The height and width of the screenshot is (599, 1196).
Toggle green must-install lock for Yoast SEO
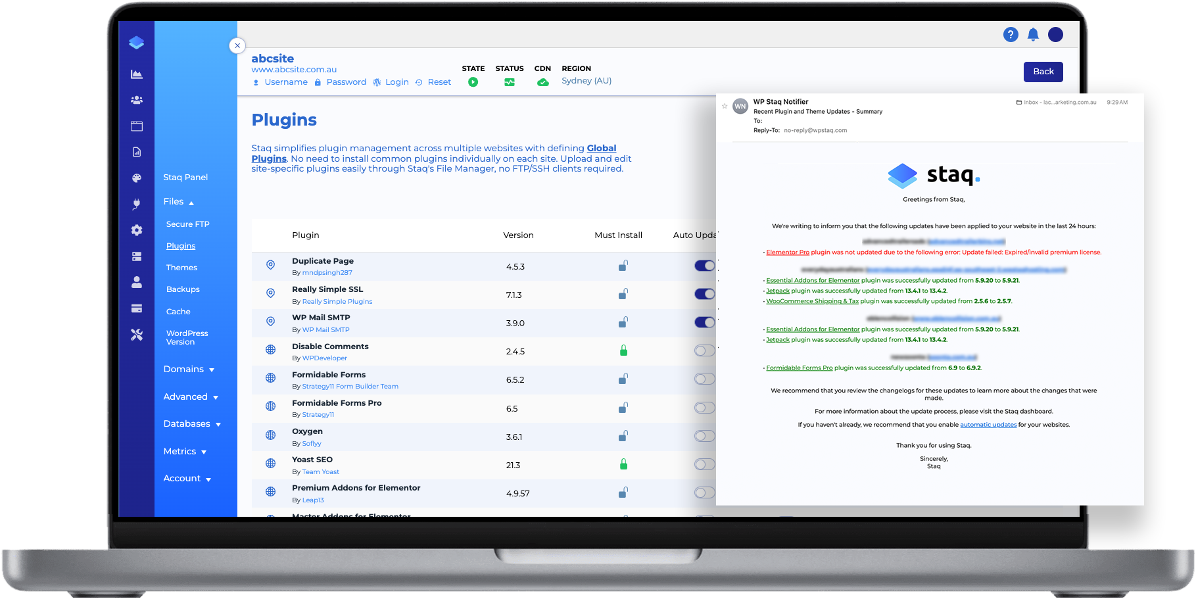click(623, 464)
